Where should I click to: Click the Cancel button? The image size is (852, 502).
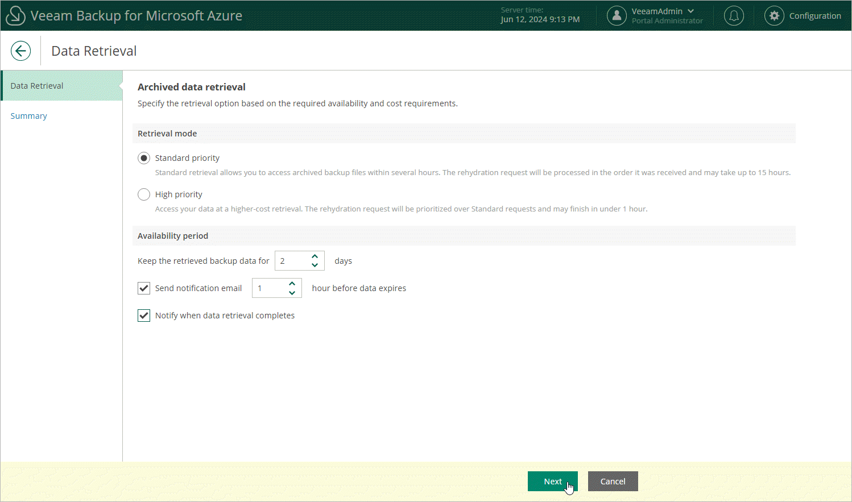[x=613, y=481]
